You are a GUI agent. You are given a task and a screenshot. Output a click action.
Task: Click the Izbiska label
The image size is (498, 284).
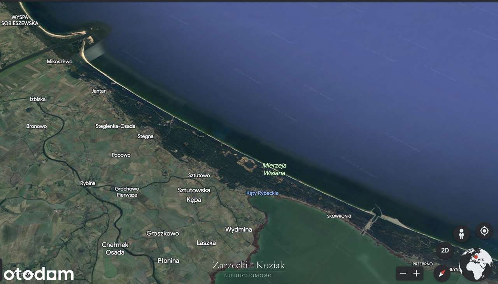tap(38, 99)
